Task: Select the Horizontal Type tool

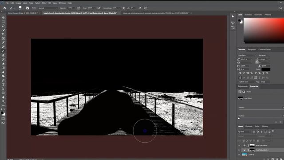Action: pos(3,84)
